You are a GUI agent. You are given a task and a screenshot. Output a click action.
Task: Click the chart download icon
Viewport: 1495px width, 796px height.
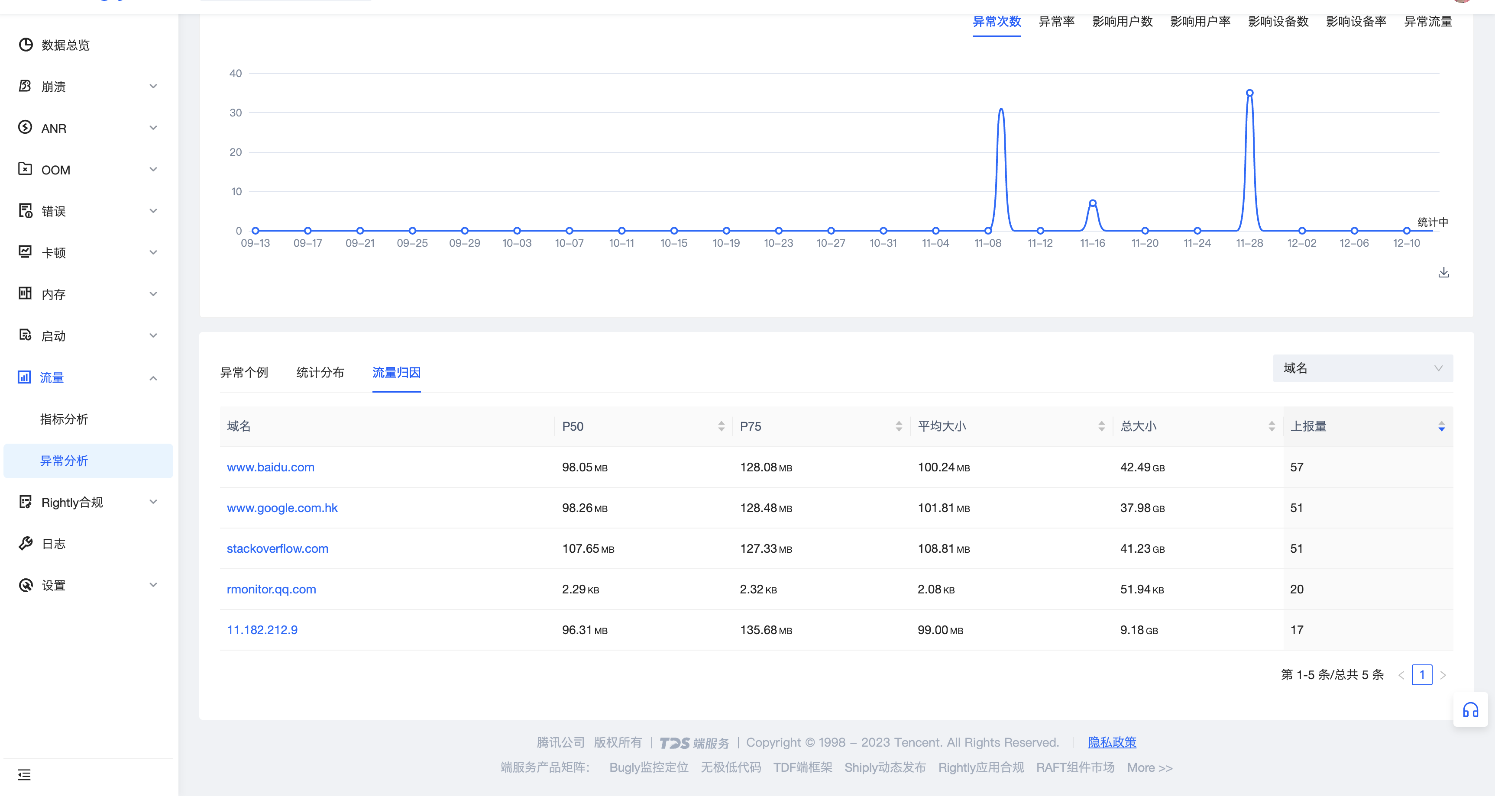(x=1443, y=272)
